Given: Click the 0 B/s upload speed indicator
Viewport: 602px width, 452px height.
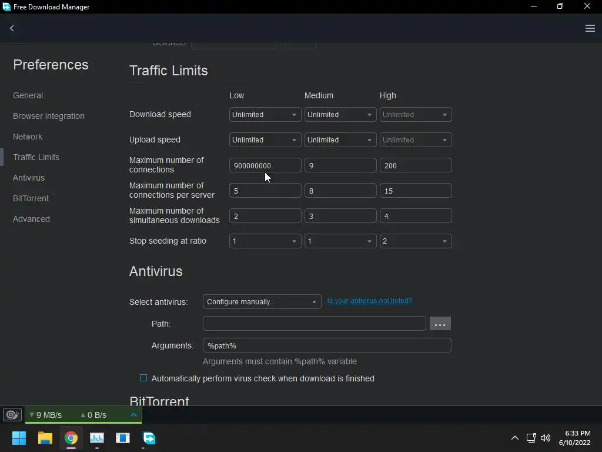Looking at the screenshot, I should 93,415.
